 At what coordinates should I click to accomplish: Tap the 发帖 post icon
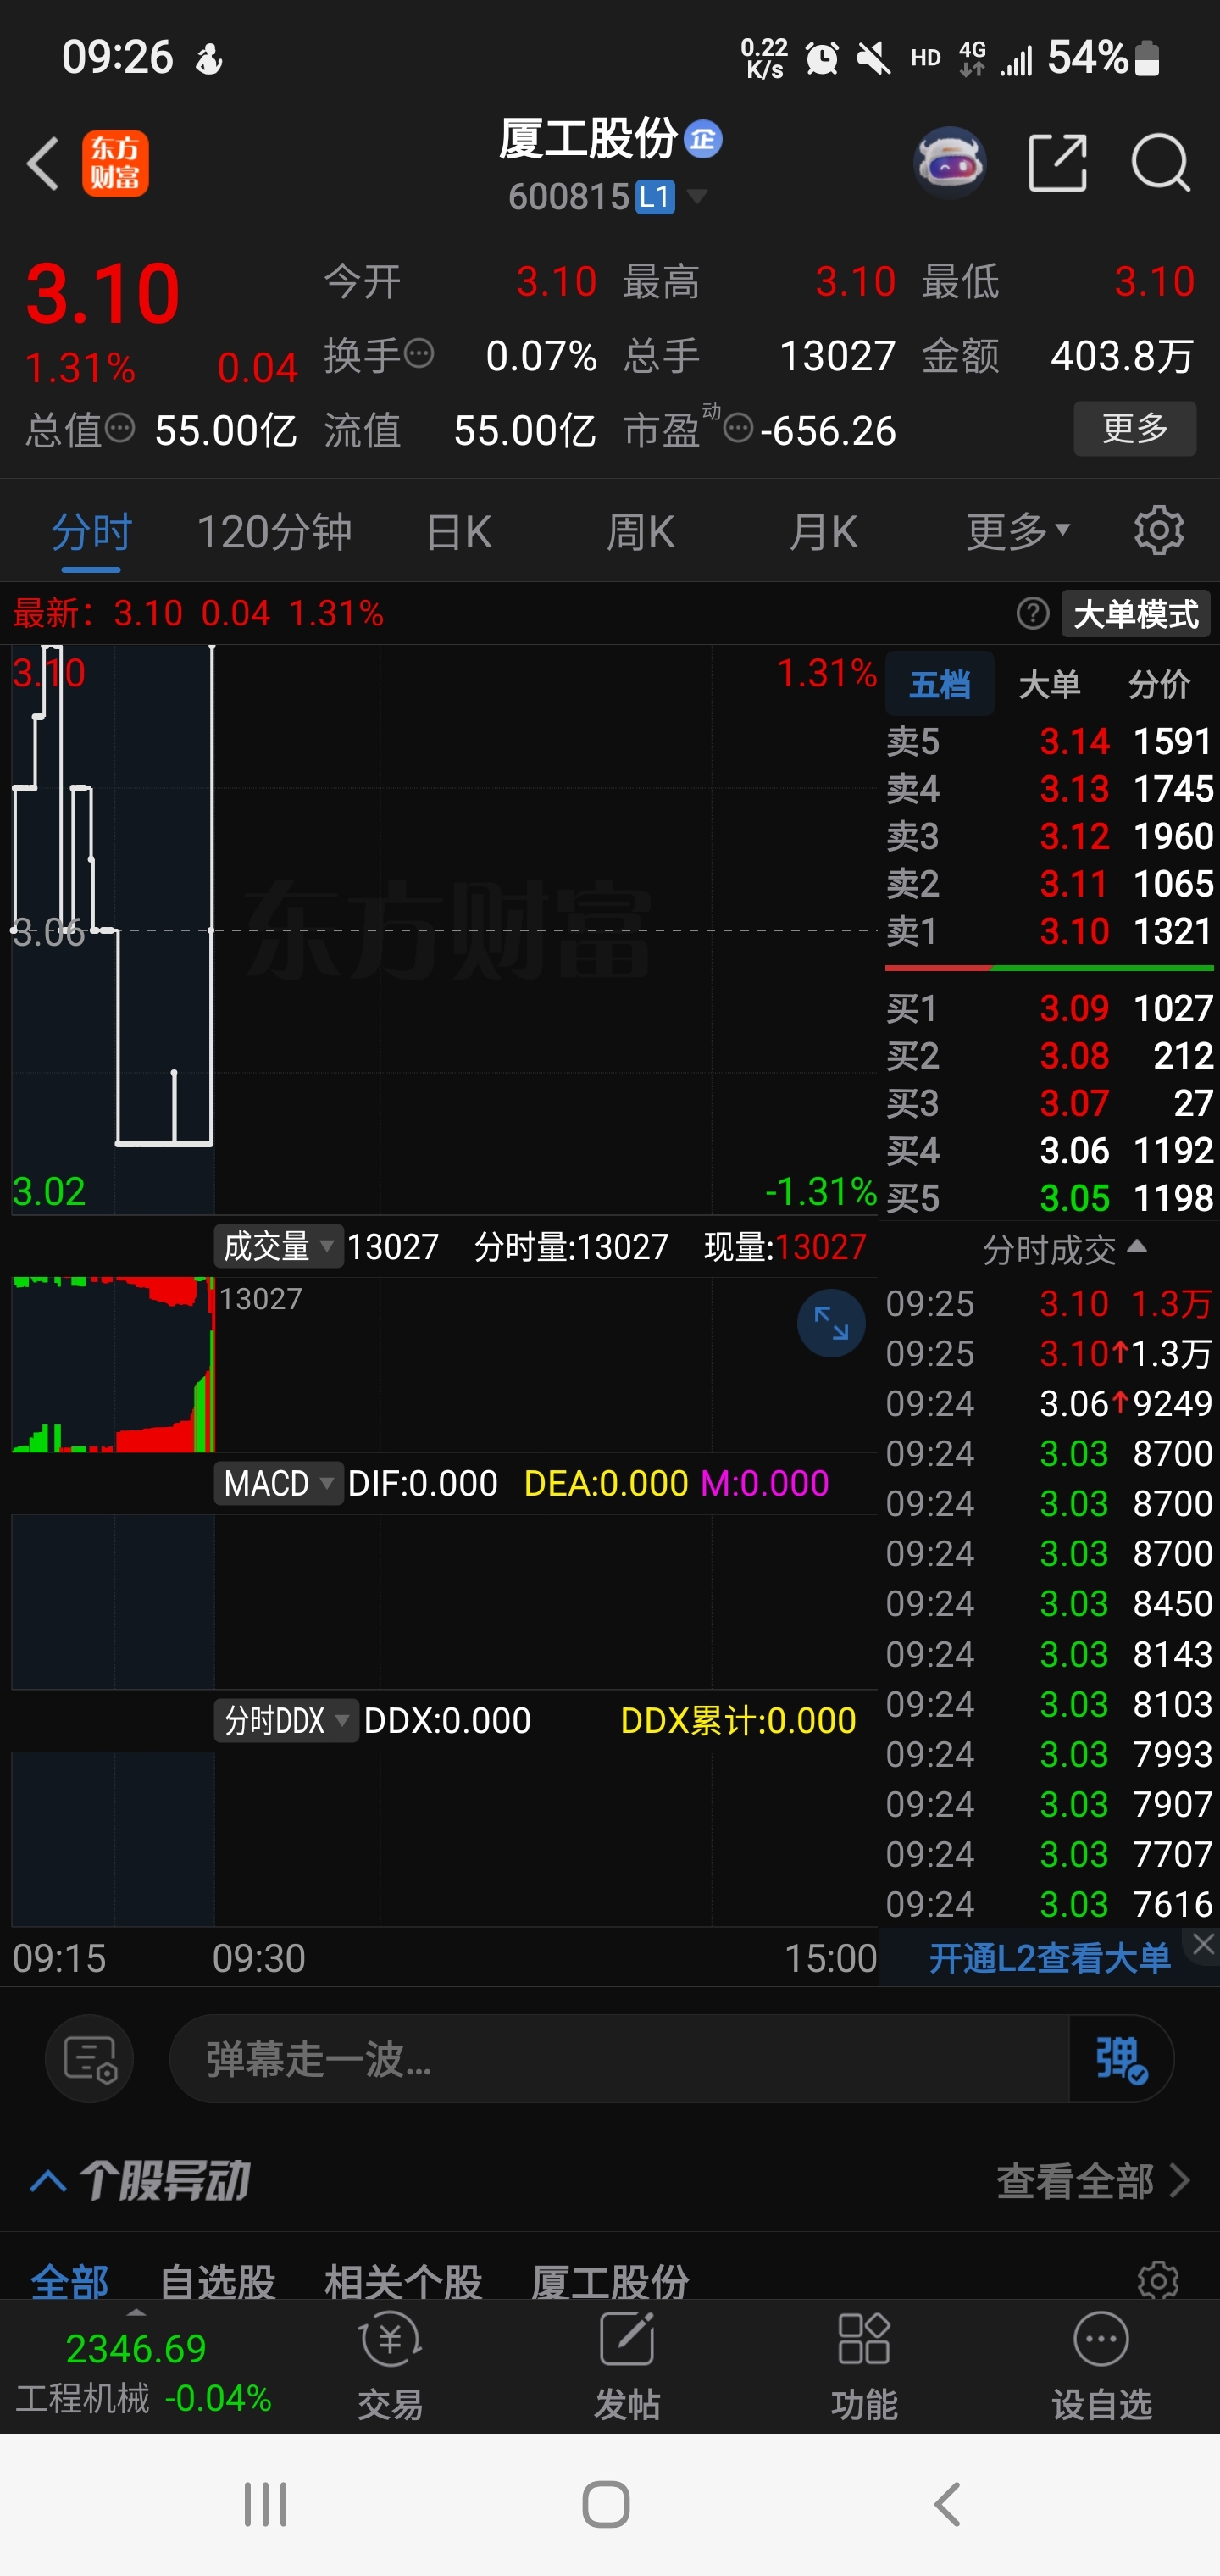click(627, 2366)
